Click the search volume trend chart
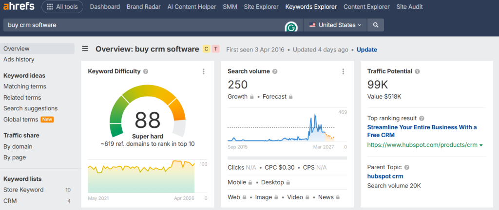Viewport: 499px width, 210px height. 281,126
